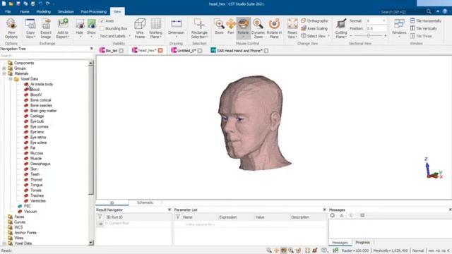
Task: Click the Copy View tool
Action: click(30, 28)
